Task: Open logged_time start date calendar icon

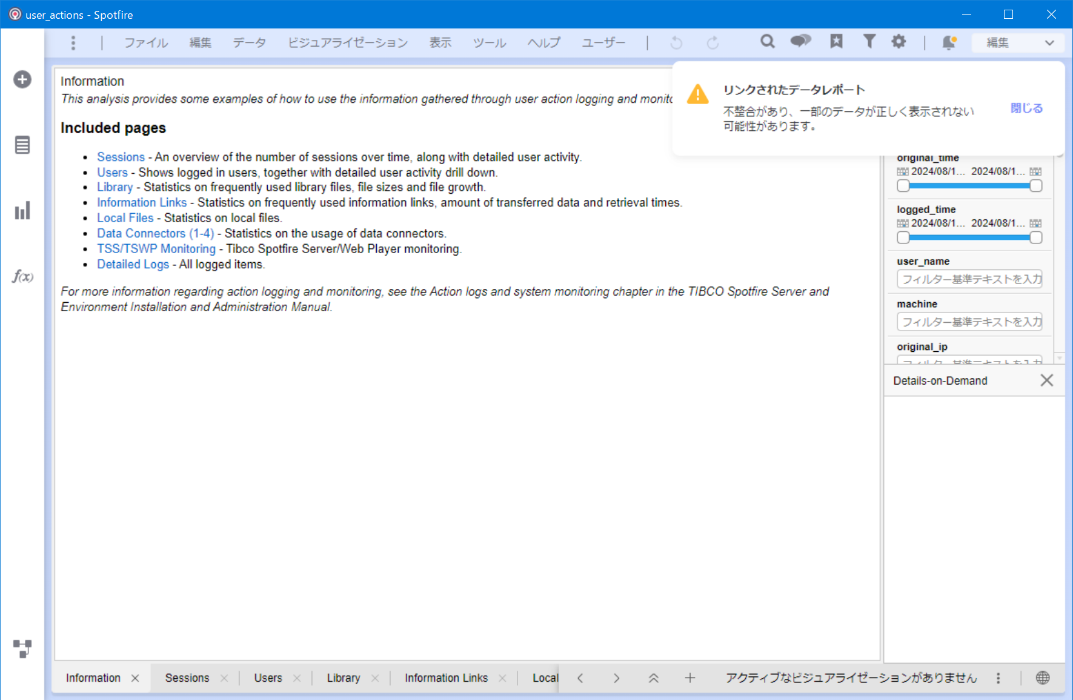Action: 903,223
